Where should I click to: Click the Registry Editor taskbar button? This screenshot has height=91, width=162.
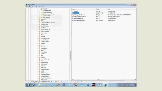[x=106, y=85]
